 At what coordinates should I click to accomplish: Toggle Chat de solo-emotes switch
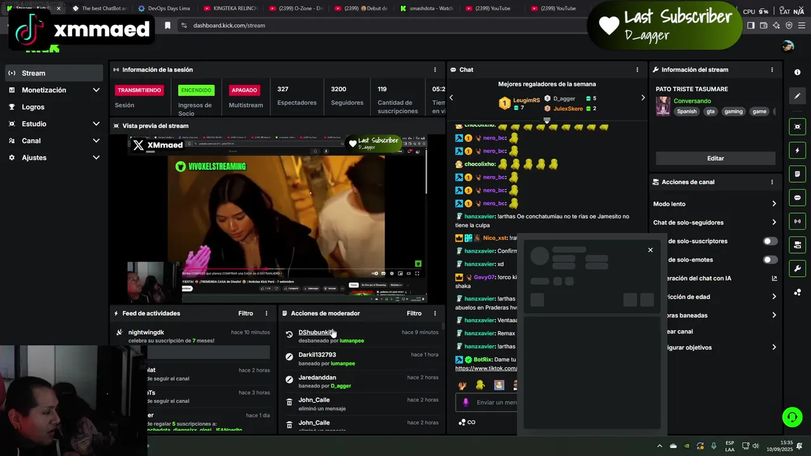(770, 260)
